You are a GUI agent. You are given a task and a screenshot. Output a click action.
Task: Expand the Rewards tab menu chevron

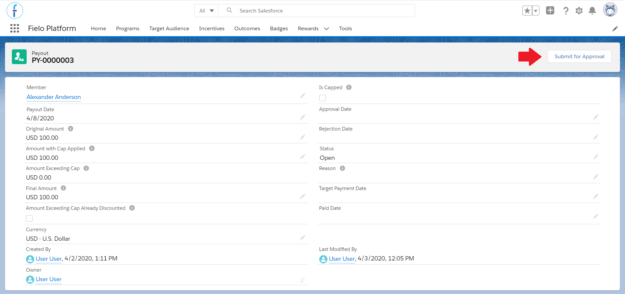coord(326,29)
